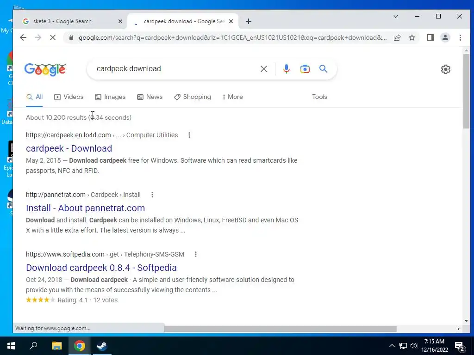This screenshot has width=474, height=355.
Task: Open the Tools search options
Action: 319,97
